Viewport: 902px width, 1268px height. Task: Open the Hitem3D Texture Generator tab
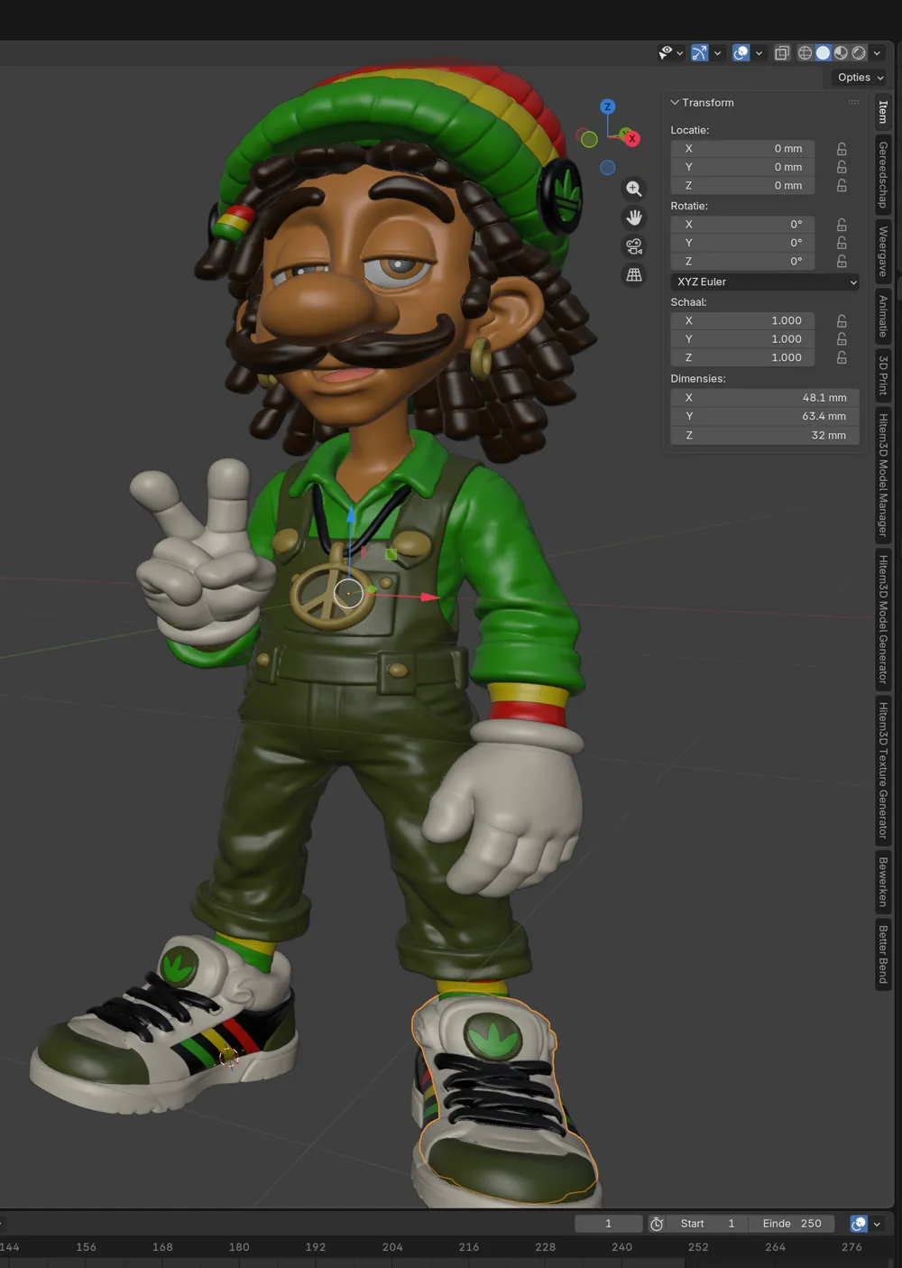(x=883, y=770)
